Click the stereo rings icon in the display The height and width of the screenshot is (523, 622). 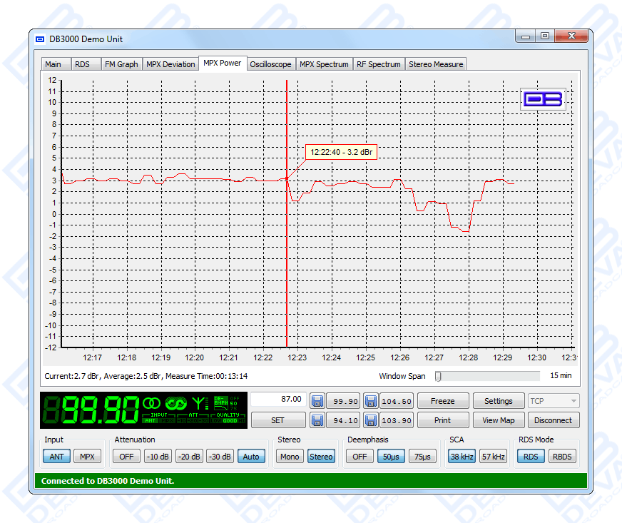tap(152, 404)
